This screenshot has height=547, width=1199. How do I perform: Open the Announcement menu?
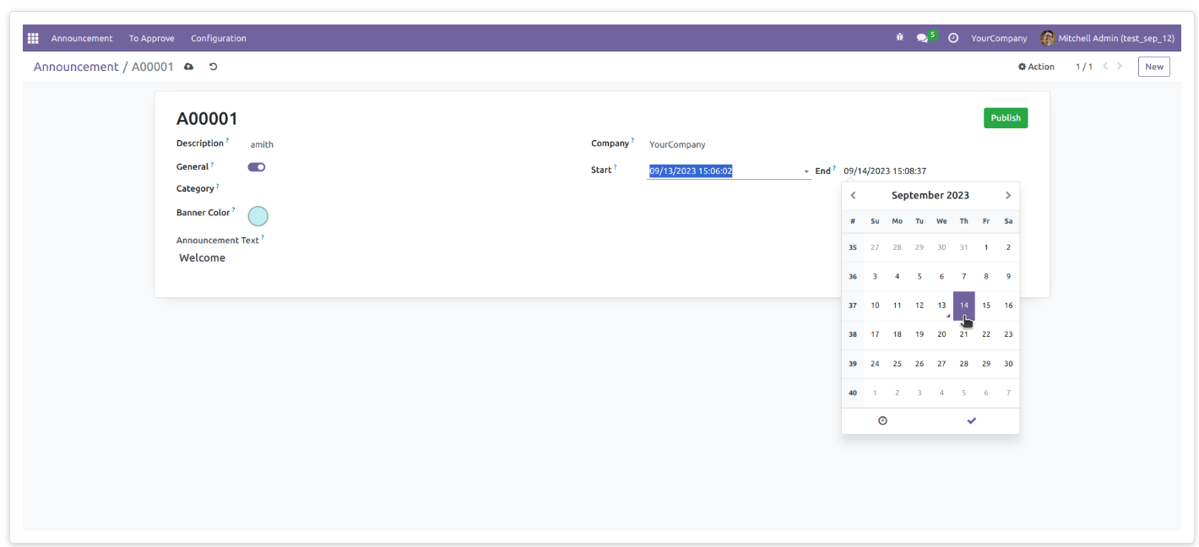click(82, 38)
